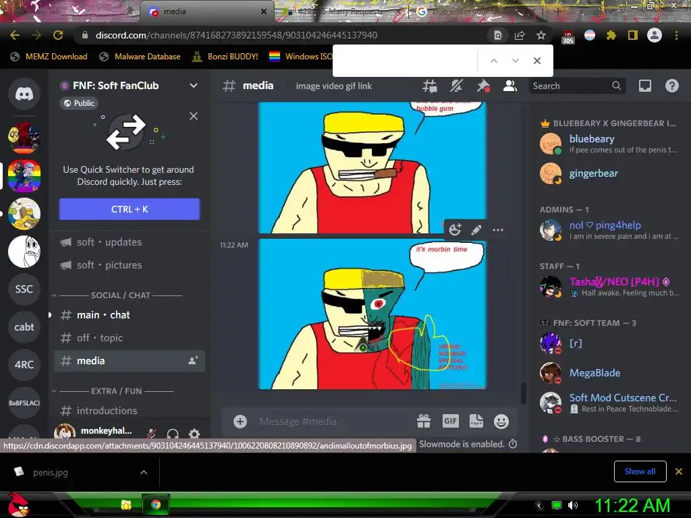Open the GIF picker
This screenshot has height=518, width=691.
point(450,422)
